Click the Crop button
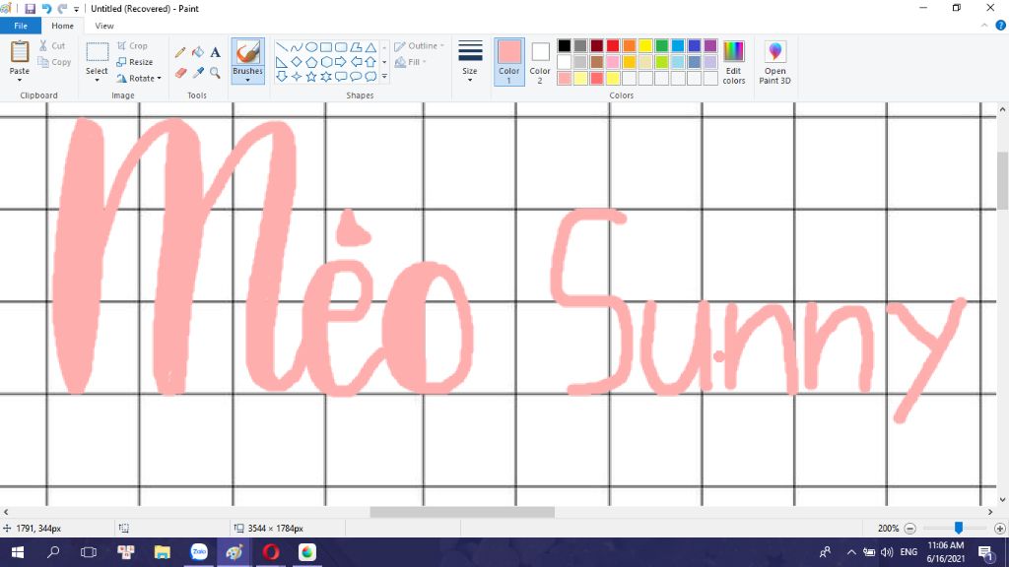The width and height of the screenshot is (1009, 567). (x=133, y=46)
